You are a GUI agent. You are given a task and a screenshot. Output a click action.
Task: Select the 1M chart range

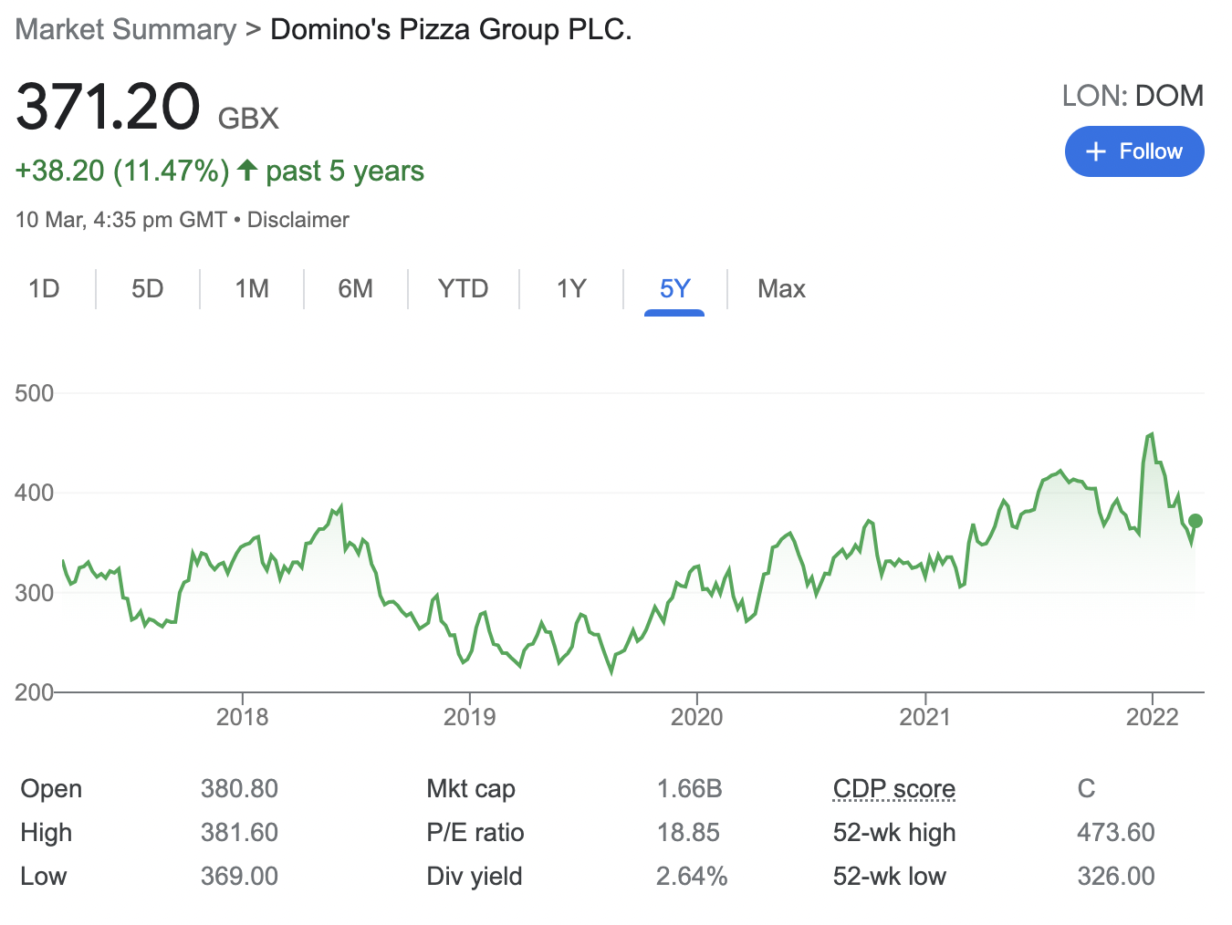point(251,289)
